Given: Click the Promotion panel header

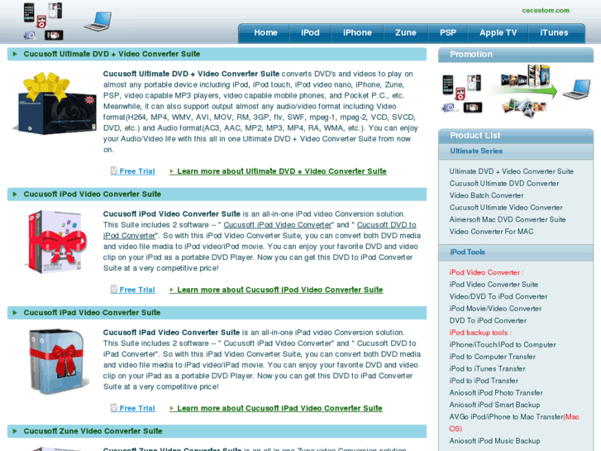Looking at the screenshot, I should pyautogui.click(x=516, y=55).
